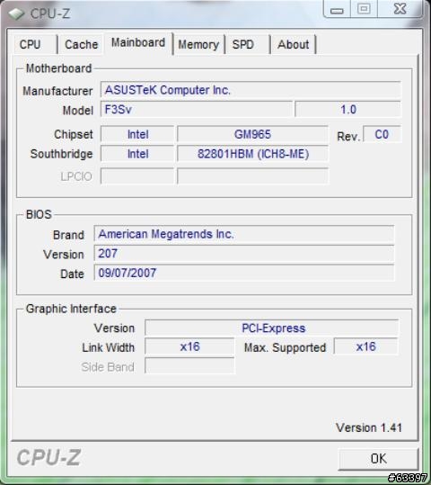The width and height of the screenshot is (431, 485).
Task: Click the chipset vendor Intel field
Action: point(137,135)
